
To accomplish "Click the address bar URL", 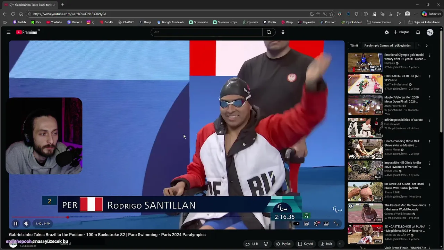I will coord(69,14).
